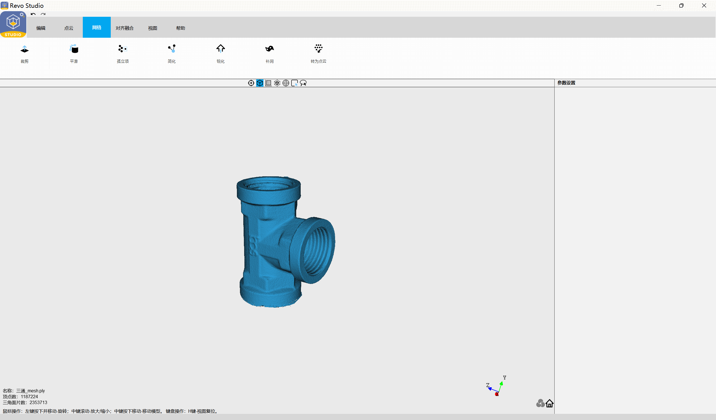Switch to the hatched plane view icon

click(x=268, y=83)
